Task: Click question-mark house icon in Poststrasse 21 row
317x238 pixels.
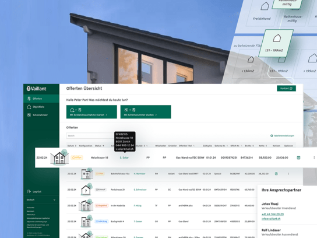Action: (86, 190)
